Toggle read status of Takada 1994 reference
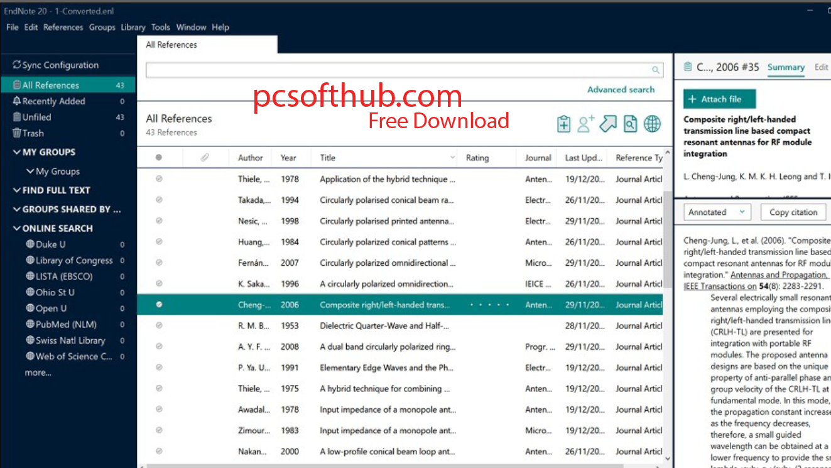This screenshot has width=831, height=468. pos(159,200)
